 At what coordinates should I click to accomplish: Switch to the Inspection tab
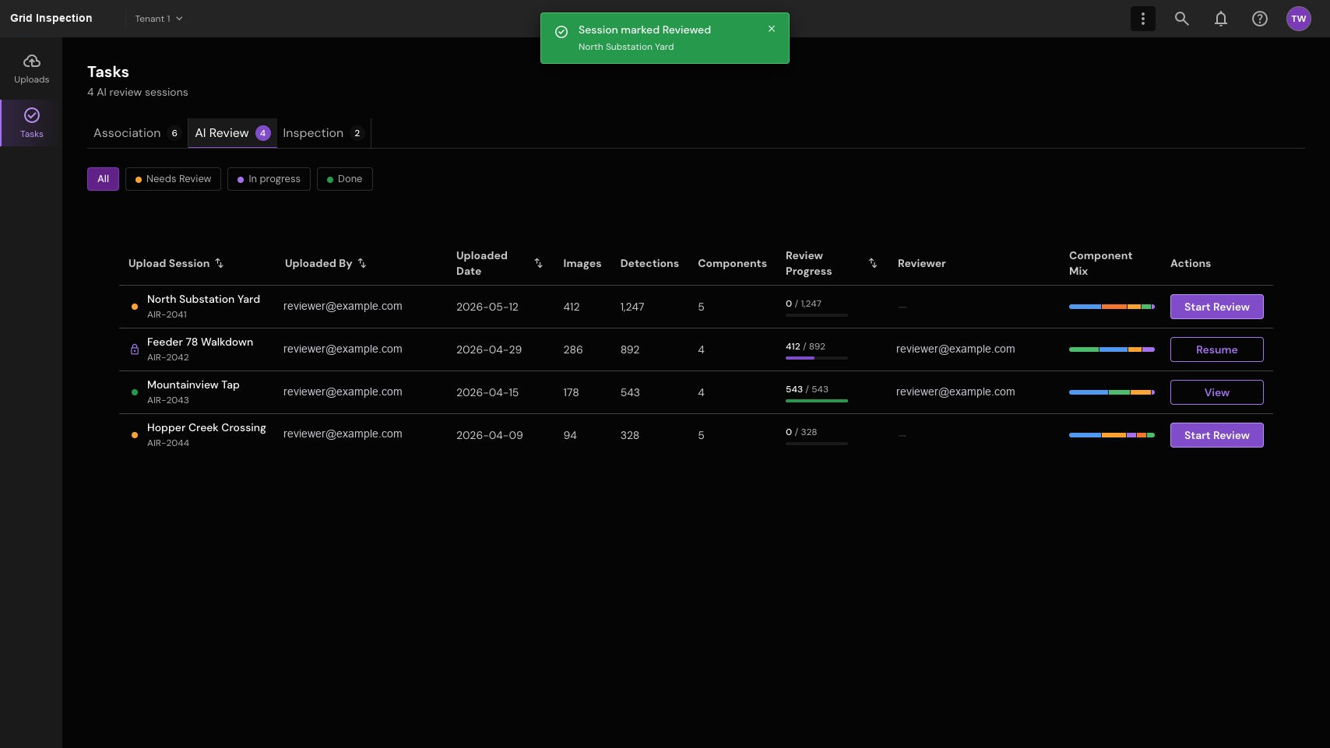click(x=323, y=133)
